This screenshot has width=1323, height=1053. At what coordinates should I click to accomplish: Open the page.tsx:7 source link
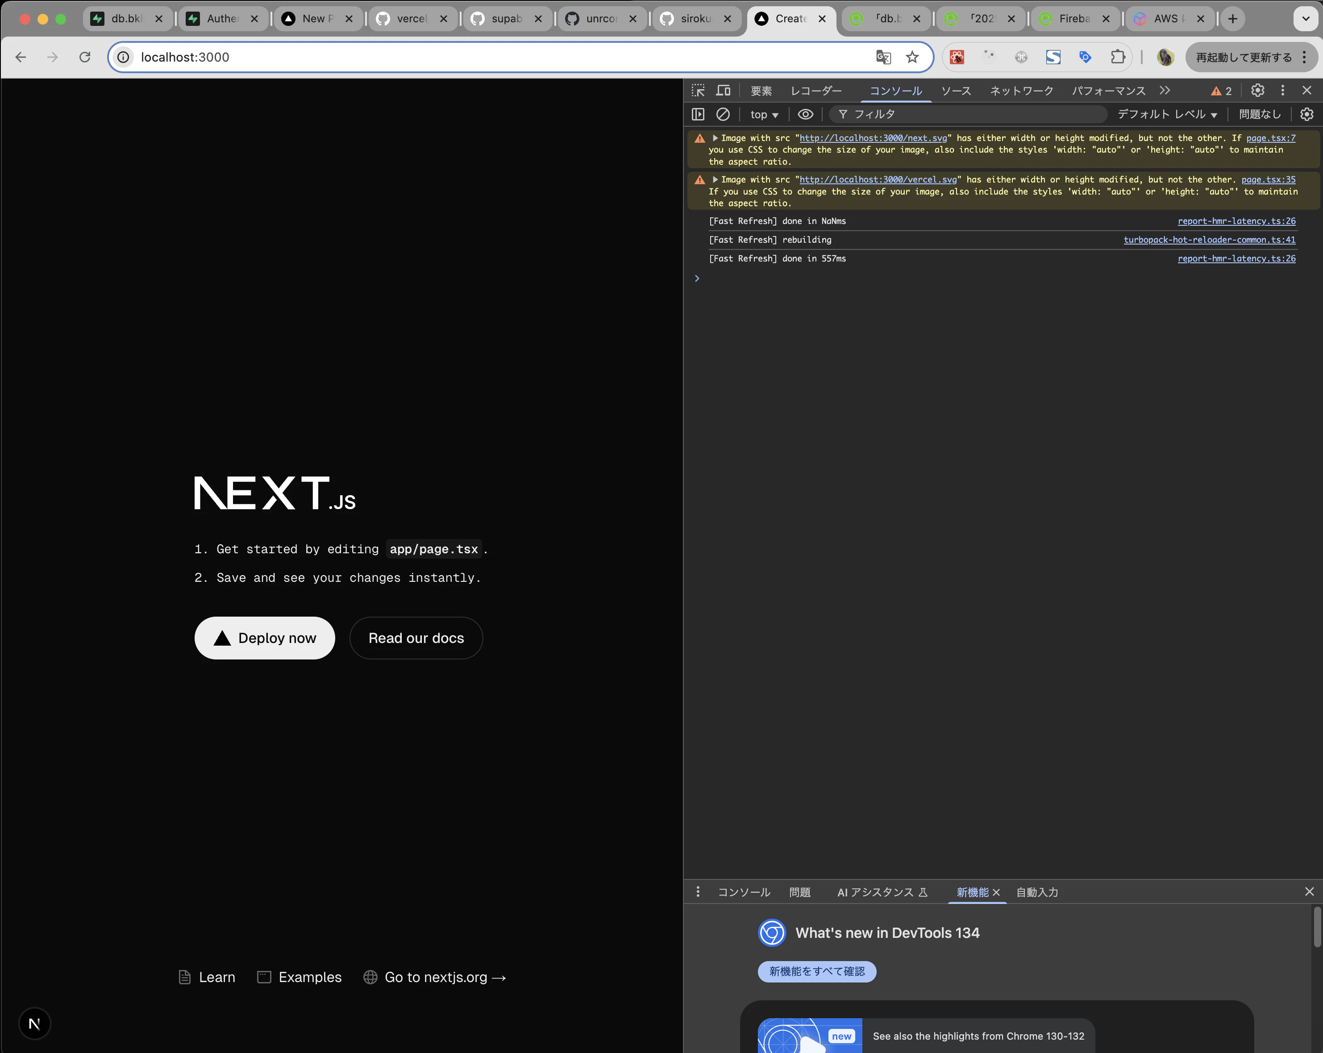tap(1271, 138)
